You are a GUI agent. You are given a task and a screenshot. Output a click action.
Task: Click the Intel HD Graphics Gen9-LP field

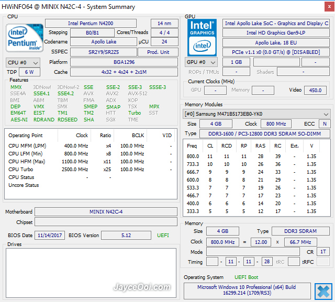pyautogui.click(x=276, y=32)
